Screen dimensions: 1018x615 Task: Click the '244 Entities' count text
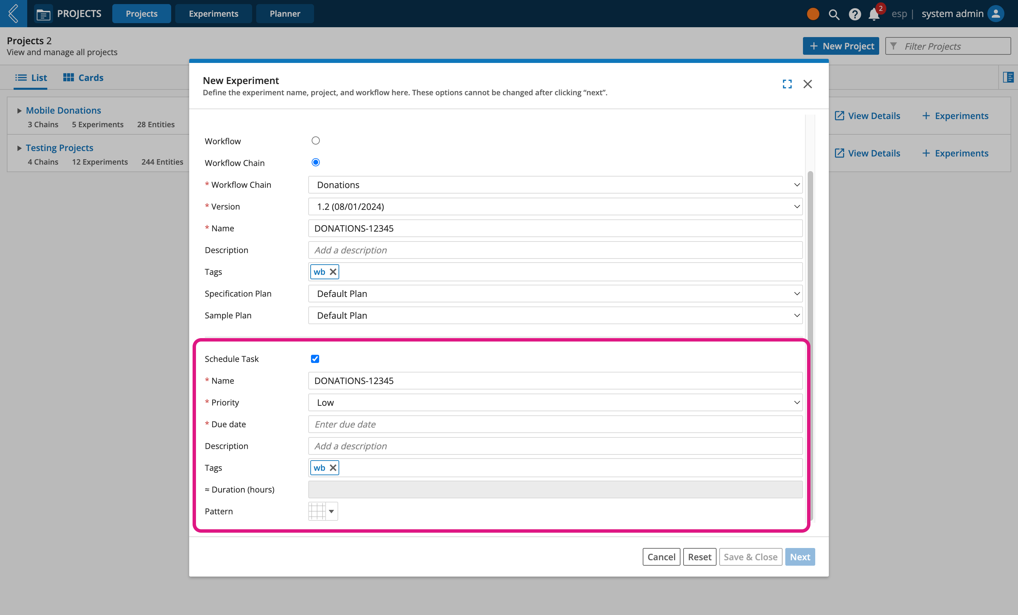click(162, 162)
